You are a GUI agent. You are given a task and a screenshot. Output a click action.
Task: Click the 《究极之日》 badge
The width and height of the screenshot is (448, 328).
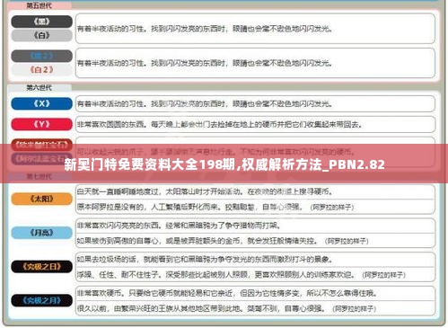[41, 267]
